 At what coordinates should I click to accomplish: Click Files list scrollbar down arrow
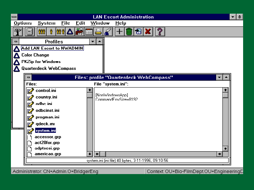(90, 154)
